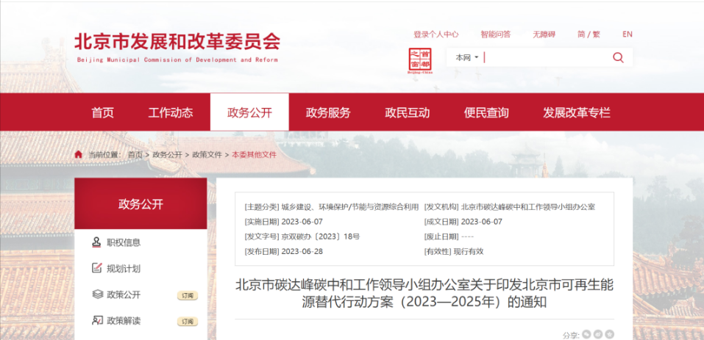Click the search magnifier icon

pos(618,58)
